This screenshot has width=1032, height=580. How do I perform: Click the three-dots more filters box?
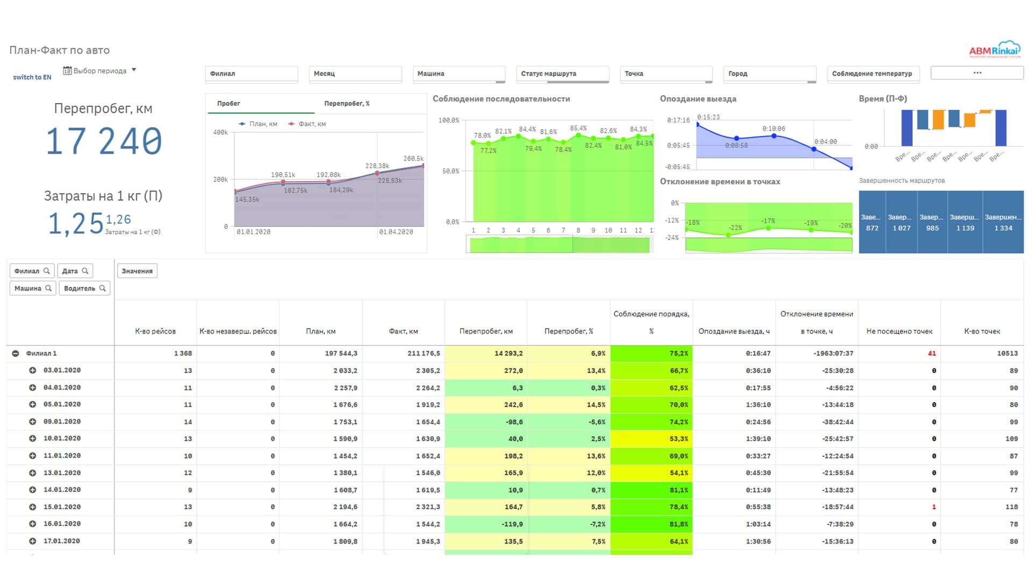[977, 73]
